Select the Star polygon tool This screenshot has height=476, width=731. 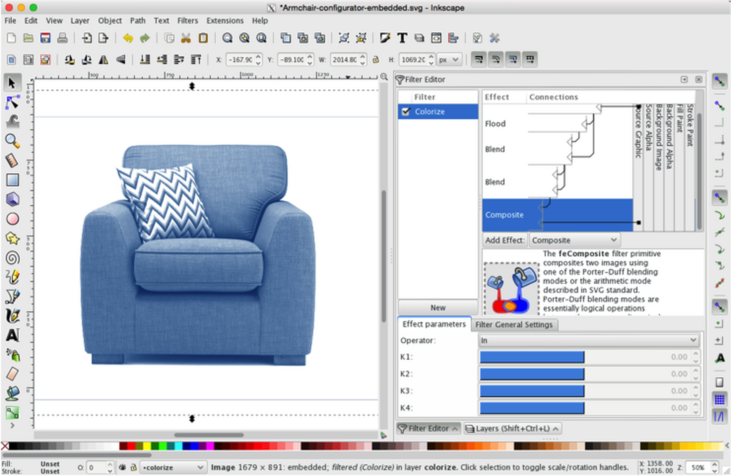(x=12, y=238)
